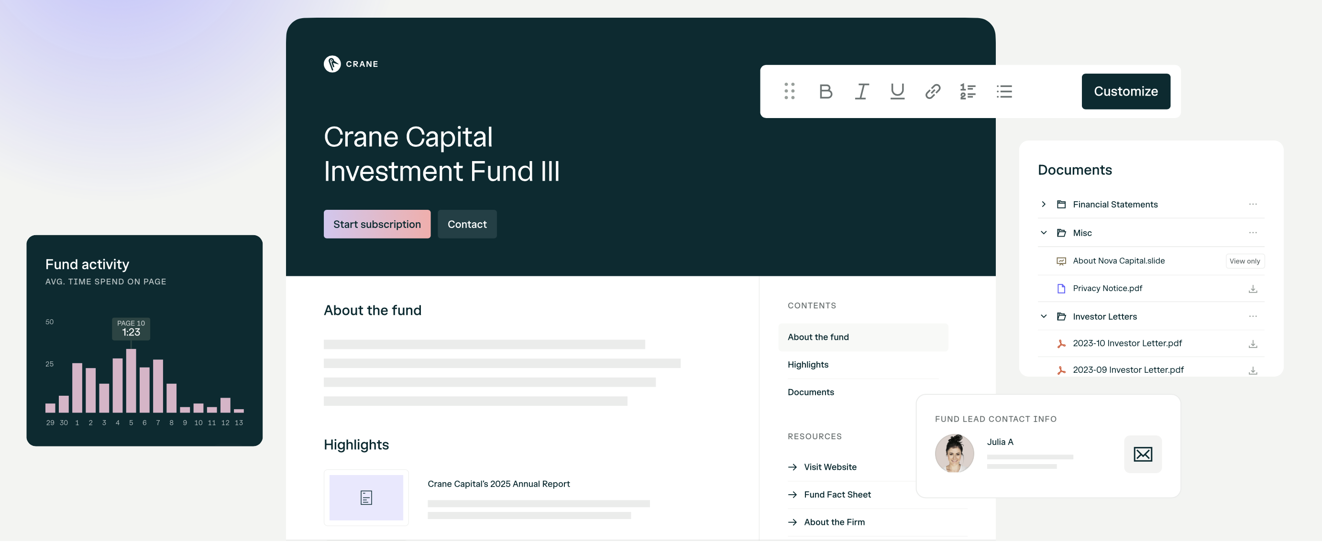
Task: Select Financial Statements folder name
Action: pyautogui.click(x=1115, y=204)
